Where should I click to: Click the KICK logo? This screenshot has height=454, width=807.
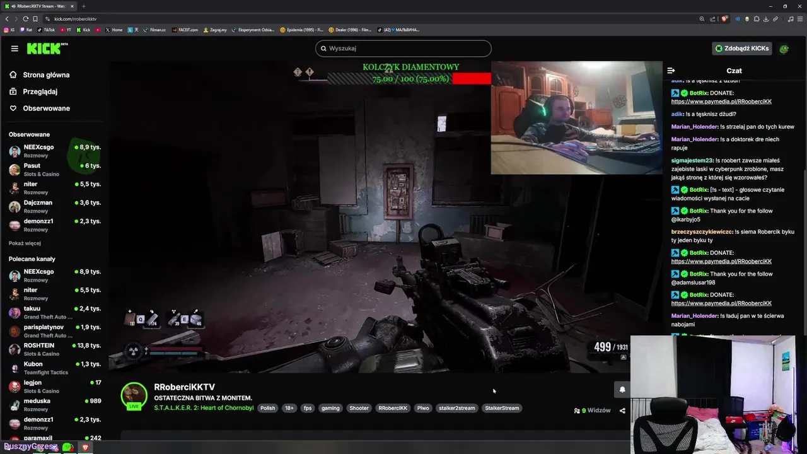coord(47,49)
